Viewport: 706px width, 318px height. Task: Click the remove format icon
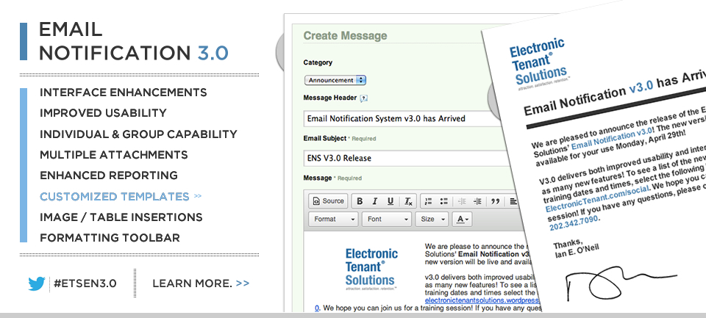(408, 201)
